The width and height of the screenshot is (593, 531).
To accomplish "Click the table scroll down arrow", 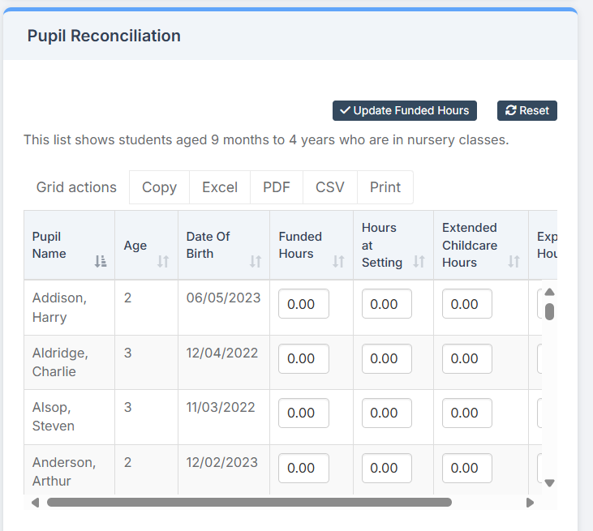I will (x=549, y=482).
